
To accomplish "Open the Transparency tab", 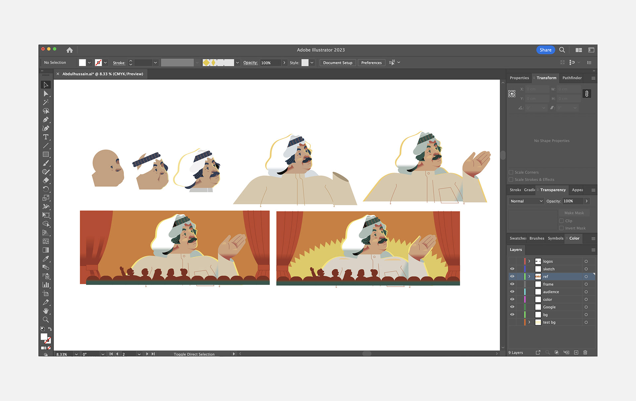I will 553,190.
